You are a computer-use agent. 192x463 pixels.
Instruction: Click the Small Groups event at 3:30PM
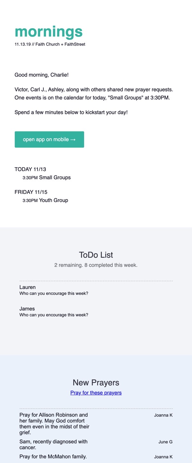point(47,177)
